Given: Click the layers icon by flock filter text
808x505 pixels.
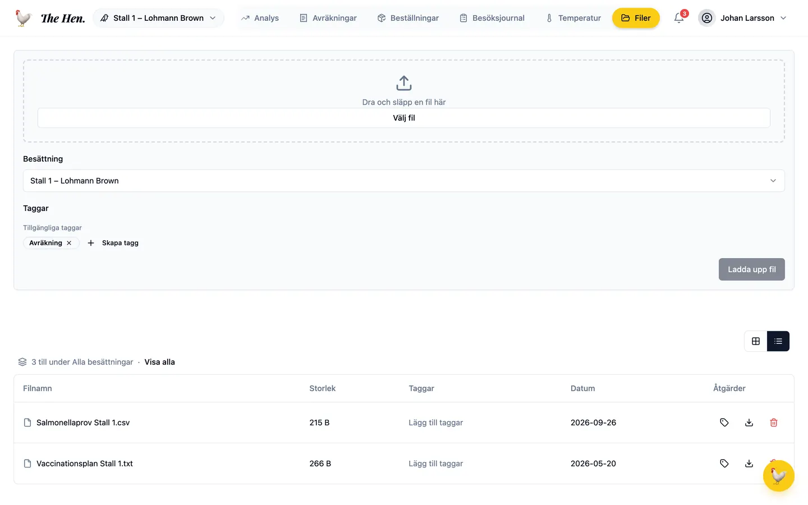Looking at the screenshot, I should coord(22,362).
